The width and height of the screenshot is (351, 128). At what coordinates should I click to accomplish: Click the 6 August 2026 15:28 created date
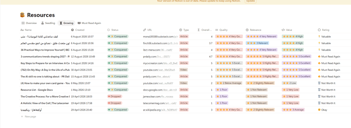[82, 50]
